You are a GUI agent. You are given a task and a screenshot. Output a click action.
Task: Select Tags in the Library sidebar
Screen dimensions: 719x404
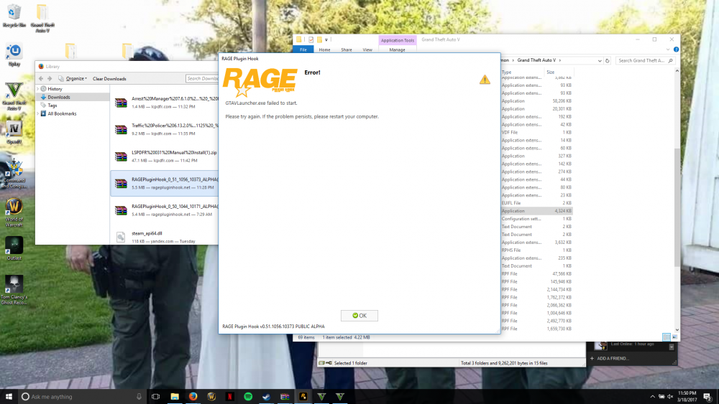click(x=52, y=105)
